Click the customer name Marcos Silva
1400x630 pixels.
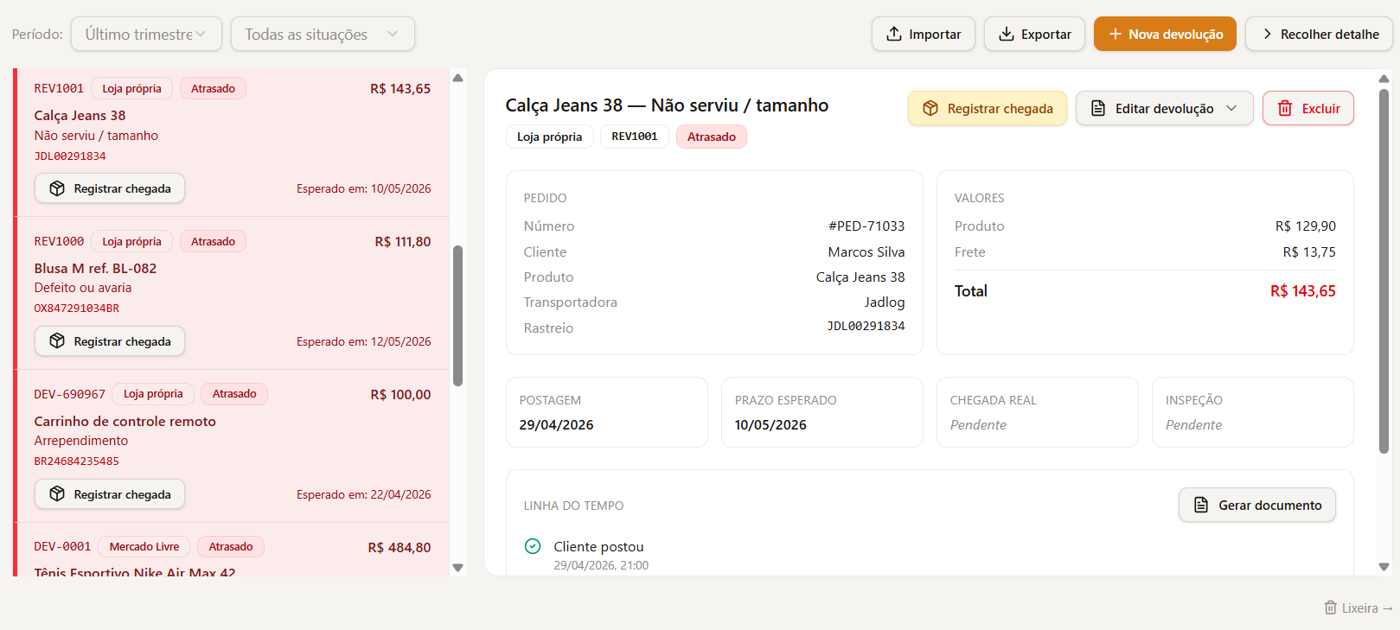tap(866, 252)
